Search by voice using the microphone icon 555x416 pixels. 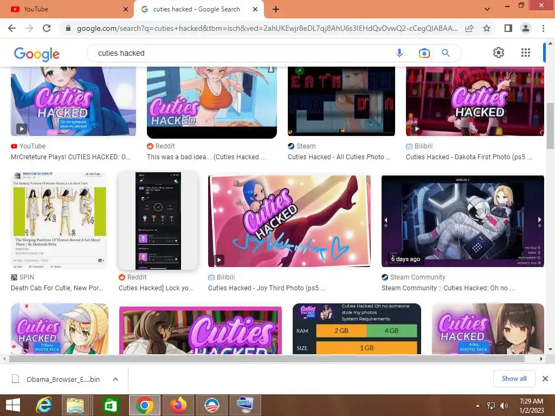click(x=399, y=53)
